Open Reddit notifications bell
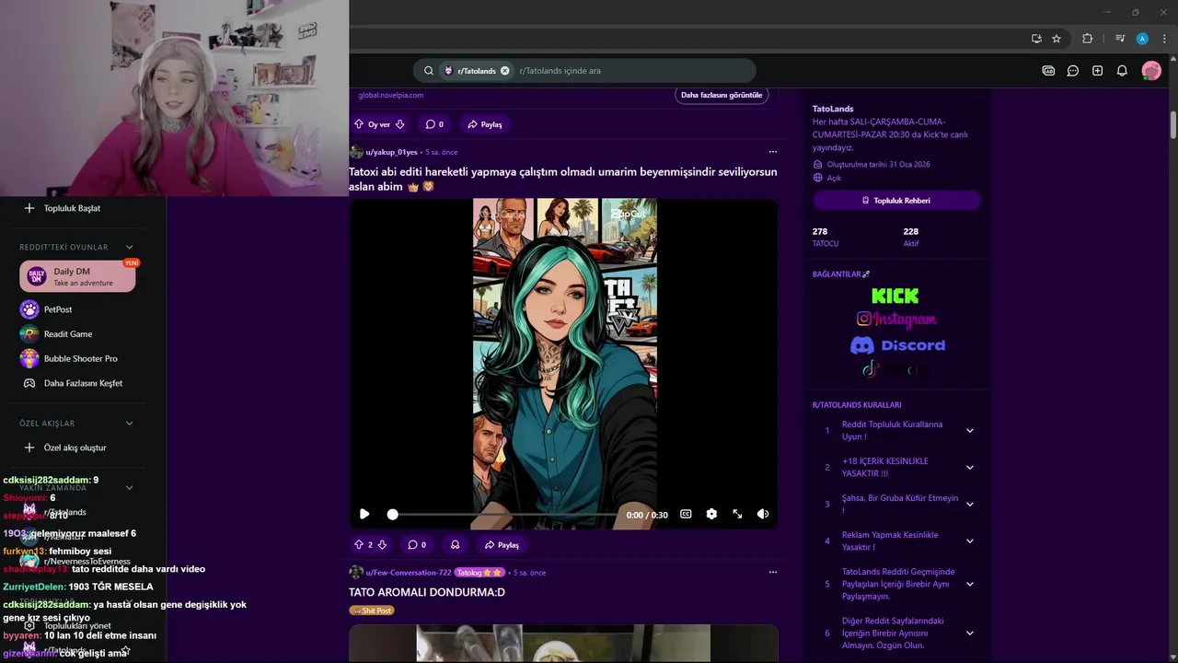The height and width of the screenshot is (663, 1178). [x=1122, y=71]
